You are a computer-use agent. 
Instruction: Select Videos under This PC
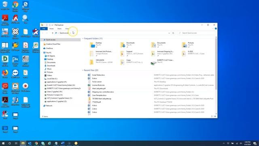click(49, 75)
